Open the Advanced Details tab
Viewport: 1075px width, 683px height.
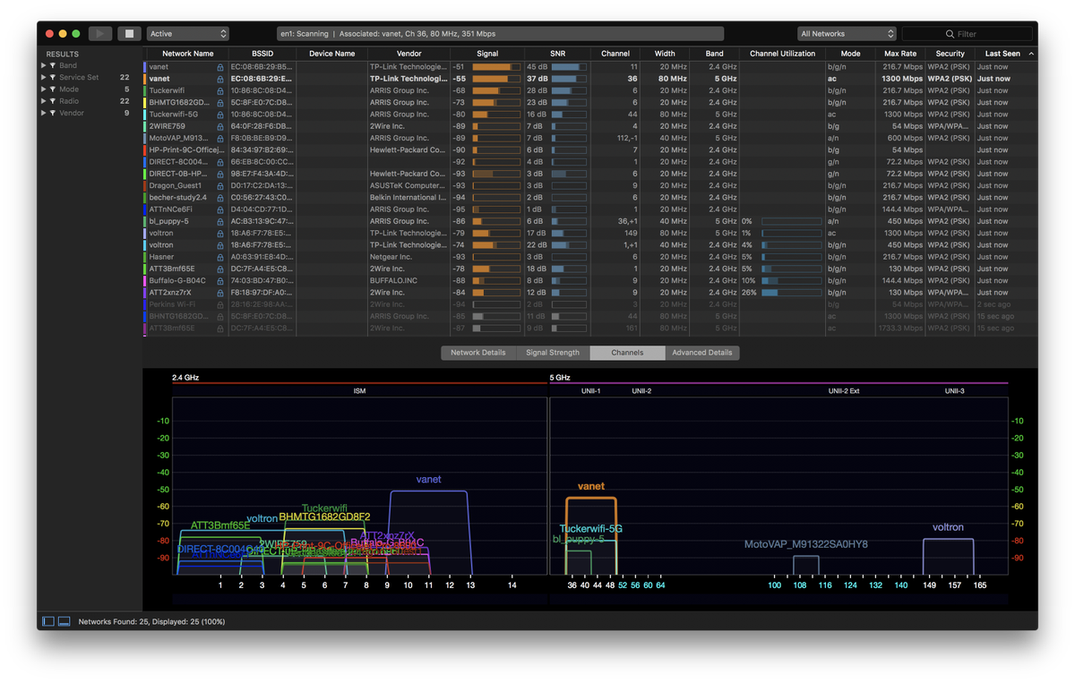[x=702, y=353]
